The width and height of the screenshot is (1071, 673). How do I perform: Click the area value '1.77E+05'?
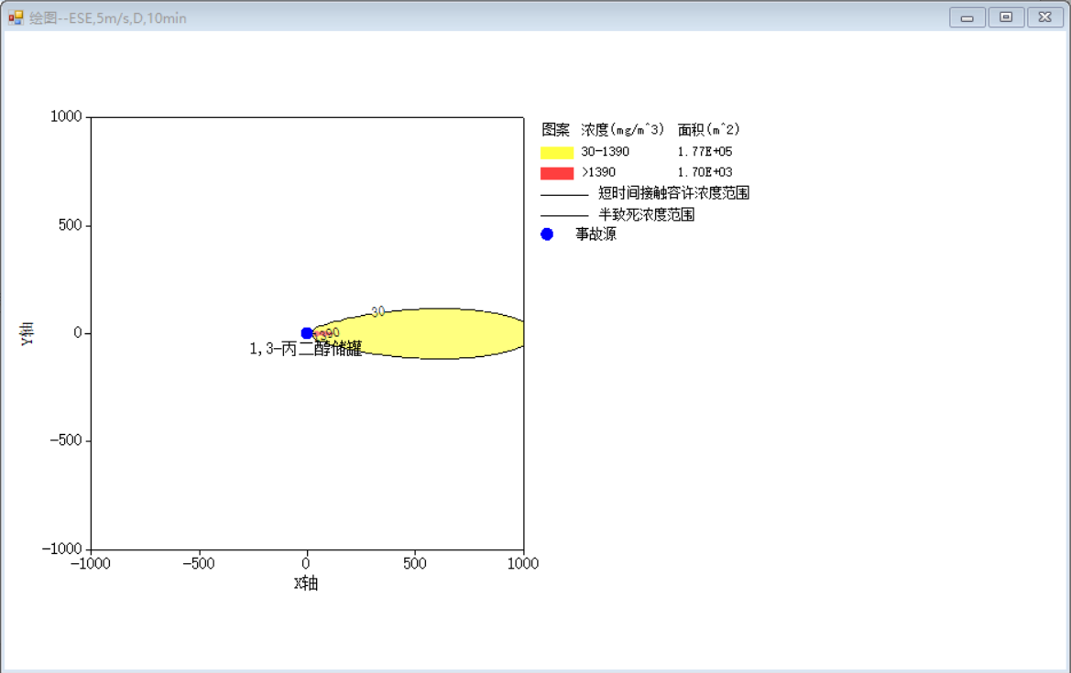705,151
